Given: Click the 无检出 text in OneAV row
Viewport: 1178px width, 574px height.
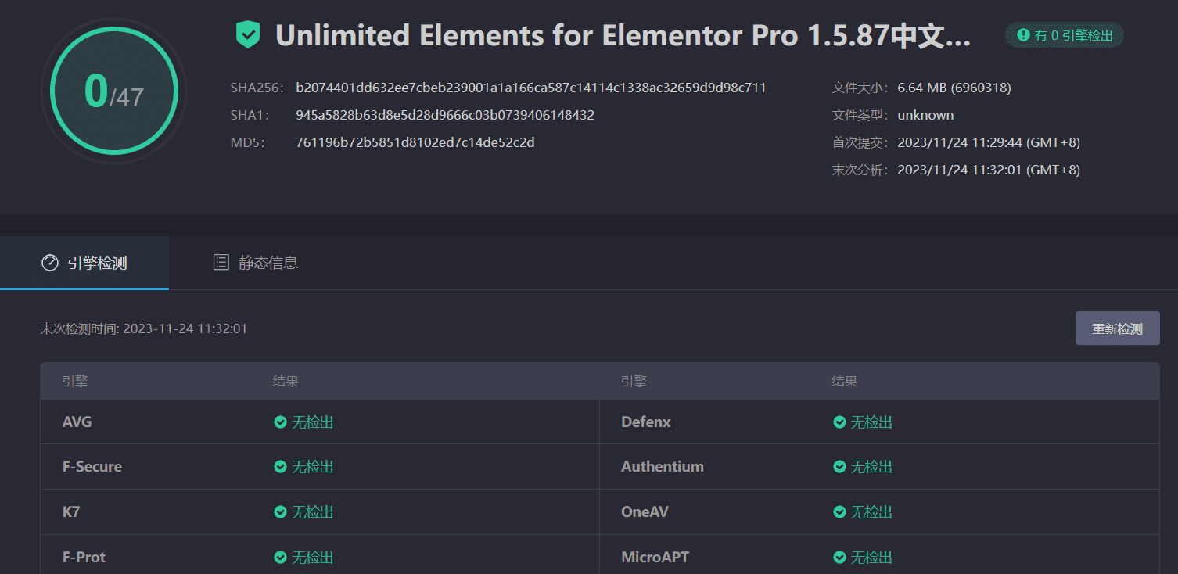Looking at the screenshot, I should [872, 512].
